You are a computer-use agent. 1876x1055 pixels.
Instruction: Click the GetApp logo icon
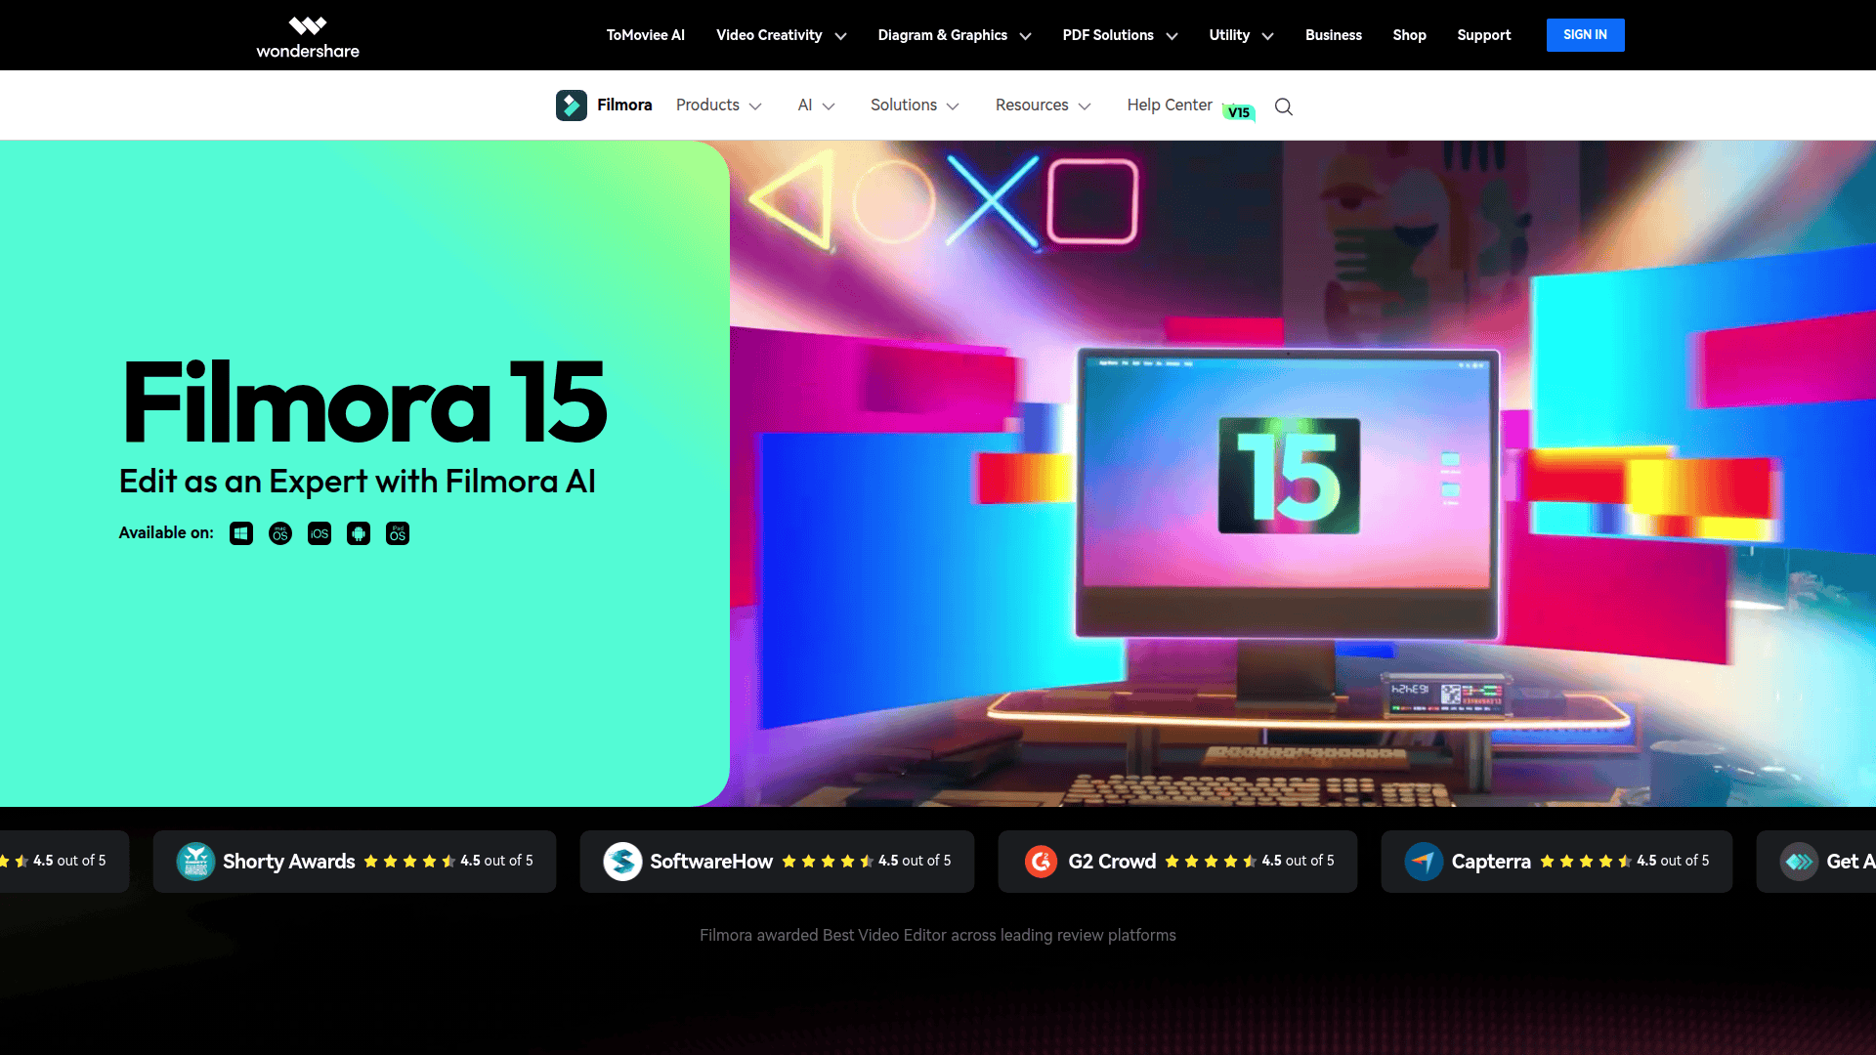click(x=1799, y=862)
